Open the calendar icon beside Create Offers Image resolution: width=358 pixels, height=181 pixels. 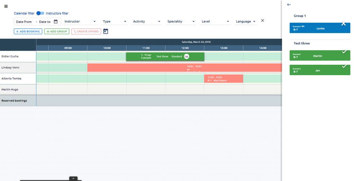106,31
